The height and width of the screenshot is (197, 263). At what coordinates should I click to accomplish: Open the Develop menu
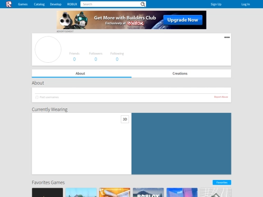tap(56, 4)
